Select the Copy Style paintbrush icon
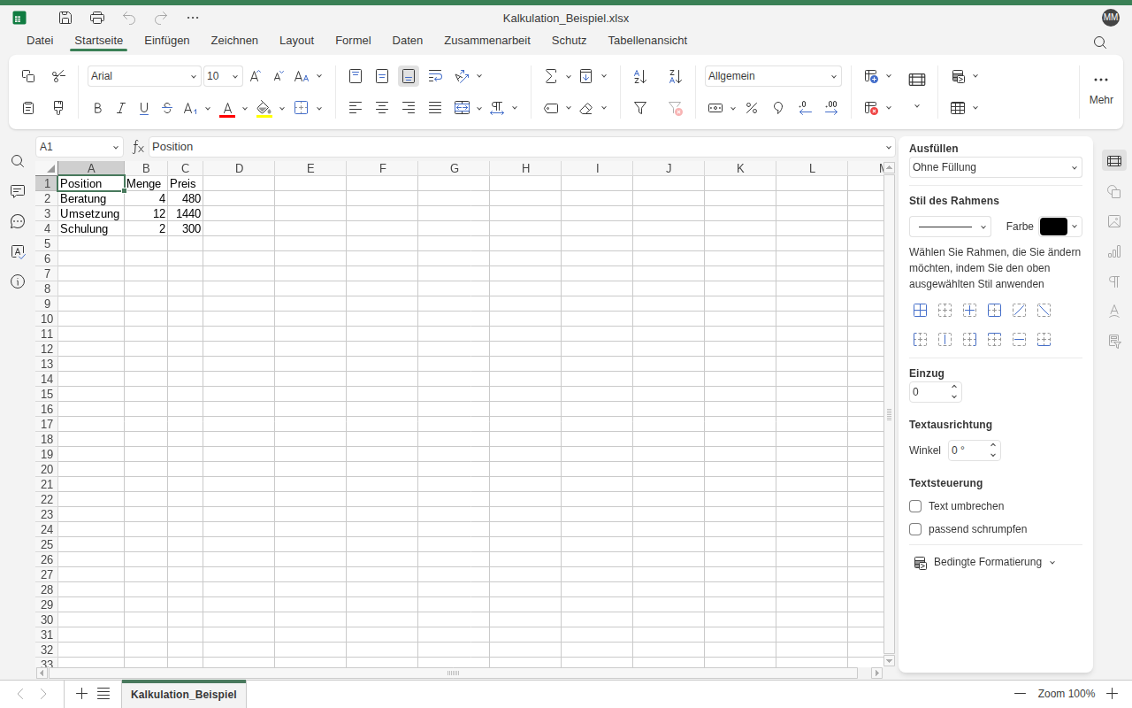This screenshot has width=1132, height=708. [58, 108]
